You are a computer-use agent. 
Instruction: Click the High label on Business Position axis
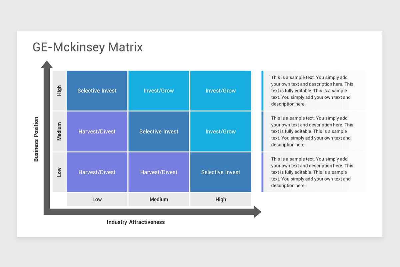[x=59, y=90]
